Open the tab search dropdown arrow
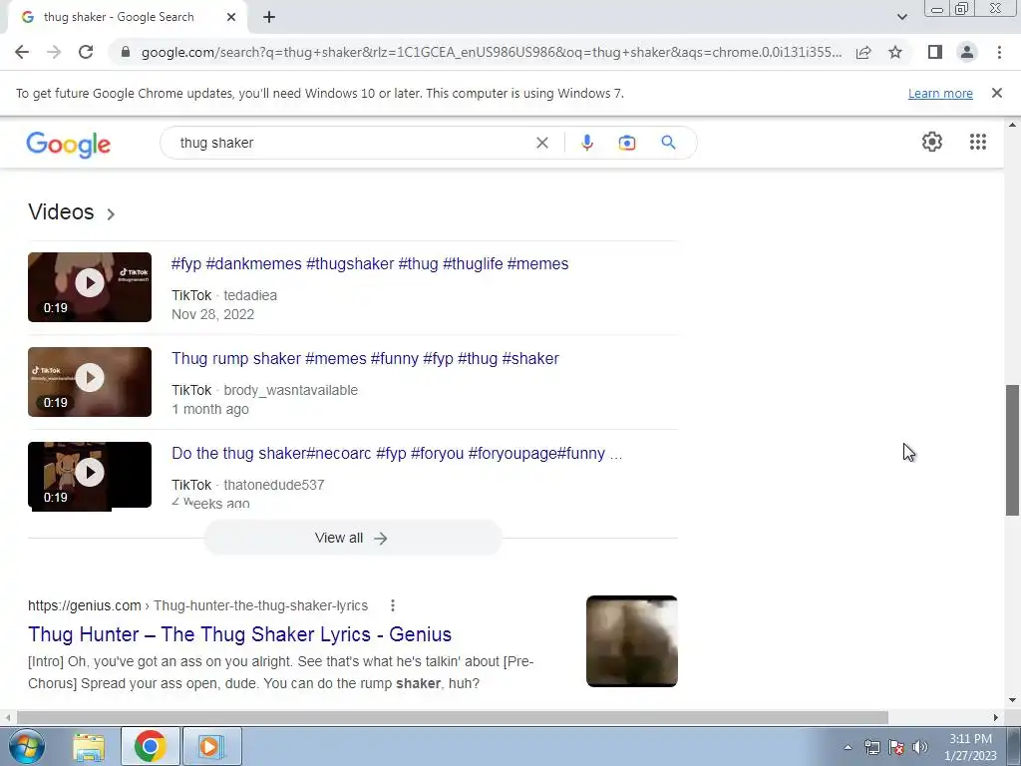Image resolution: width=1021 pixels, height=766 pixels. click(901, 17)
